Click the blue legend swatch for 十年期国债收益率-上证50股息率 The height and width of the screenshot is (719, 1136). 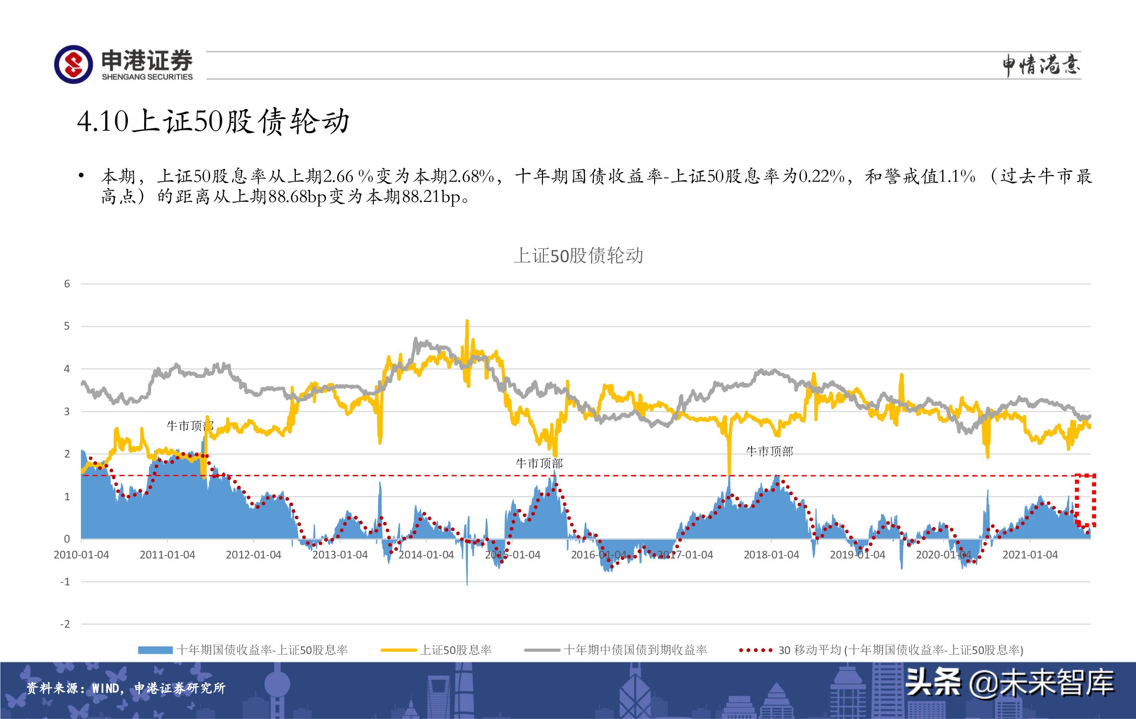(x=155, y=650)
